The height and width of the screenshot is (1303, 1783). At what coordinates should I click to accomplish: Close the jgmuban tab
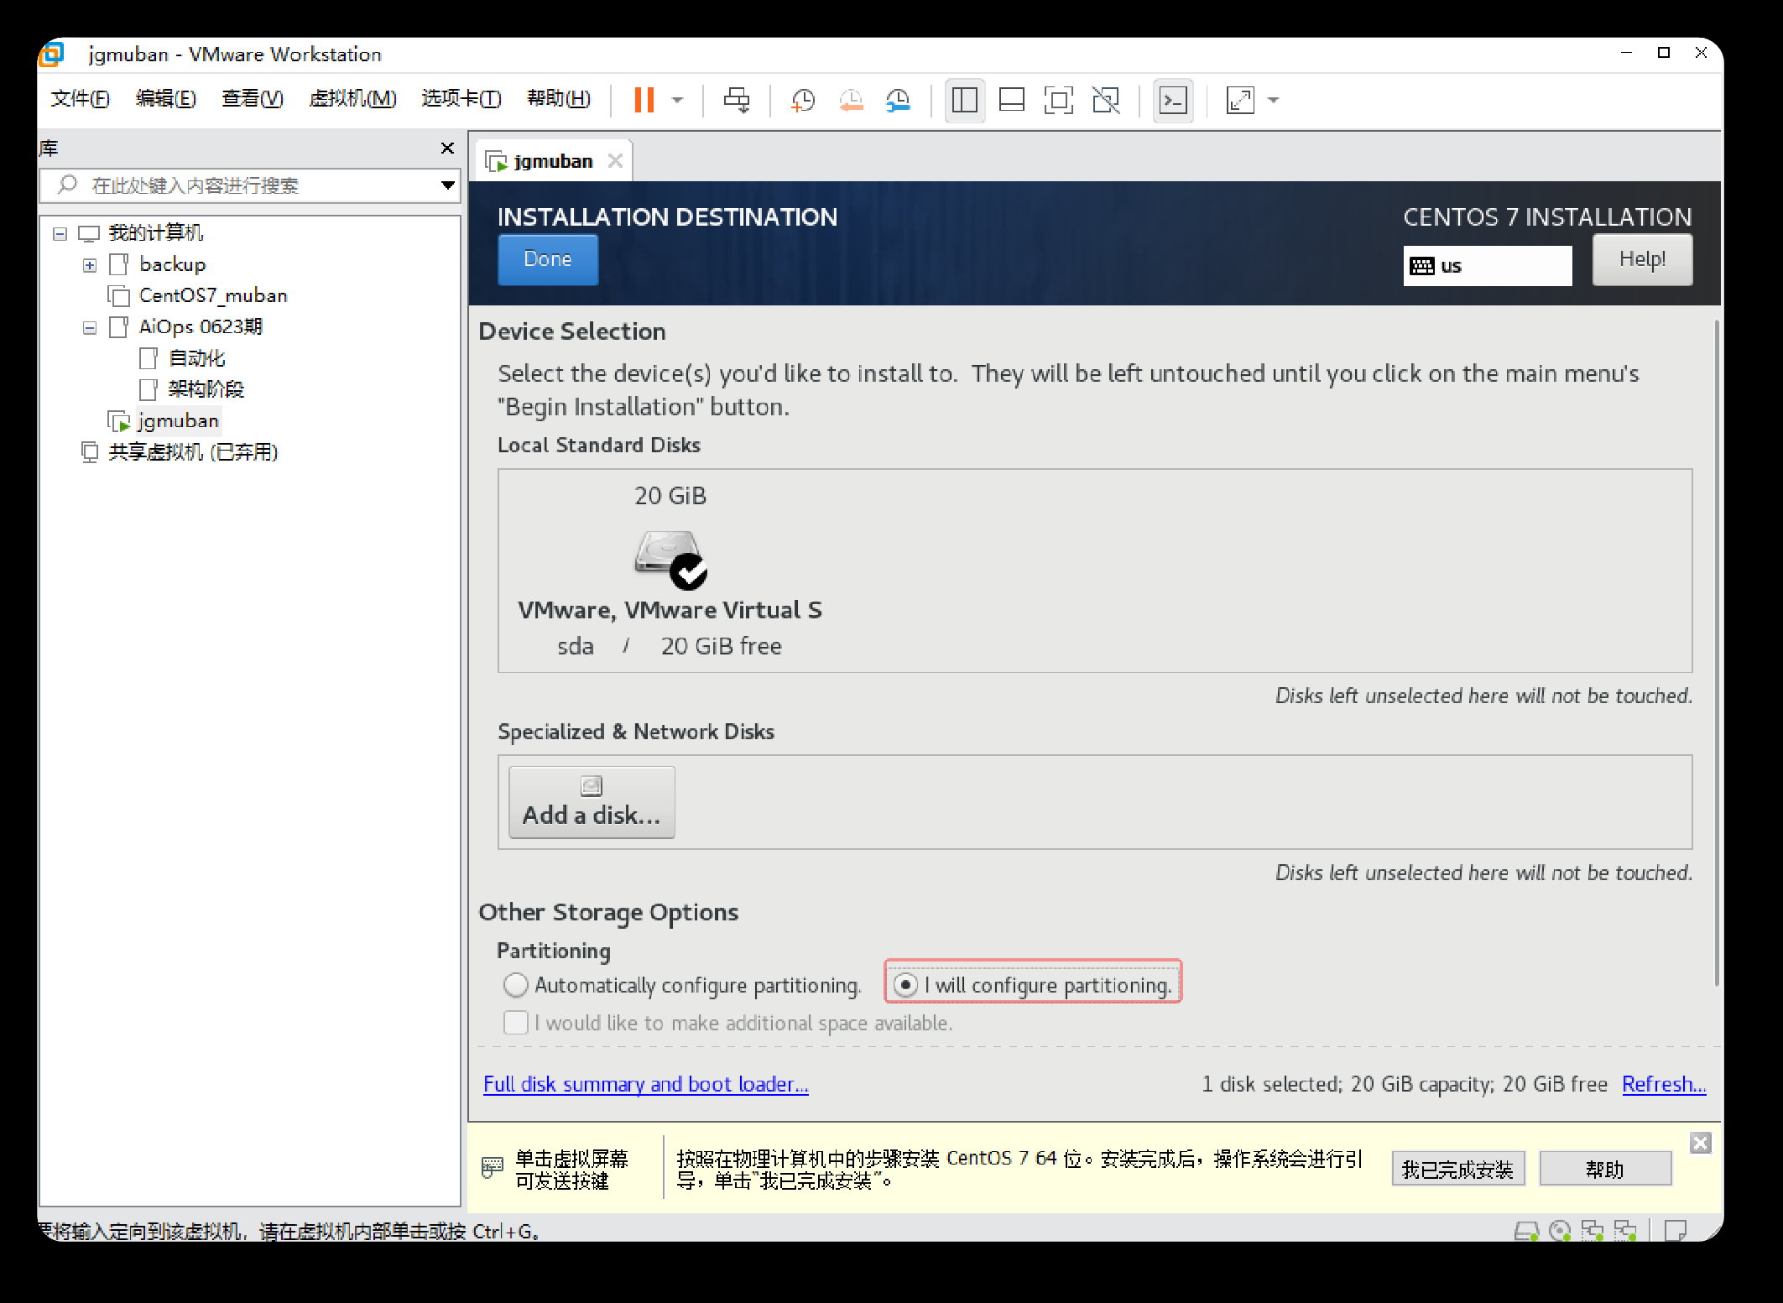point(616,160)
